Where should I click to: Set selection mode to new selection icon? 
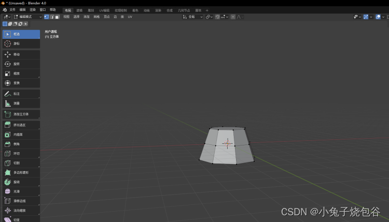[x=5, y=24]
